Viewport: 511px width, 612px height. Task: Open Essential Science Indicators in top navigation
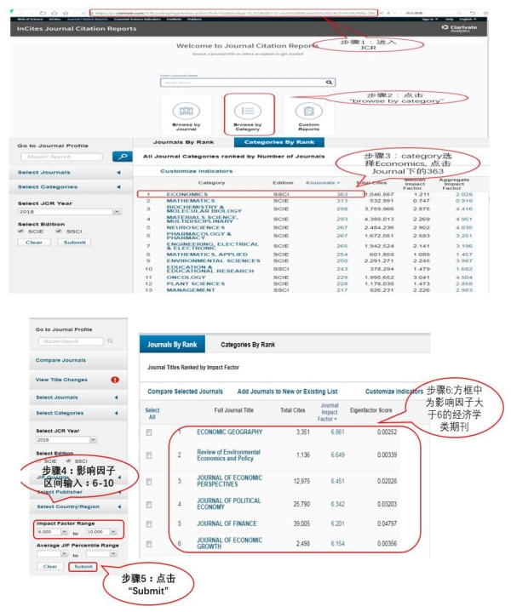click(137, 19)
